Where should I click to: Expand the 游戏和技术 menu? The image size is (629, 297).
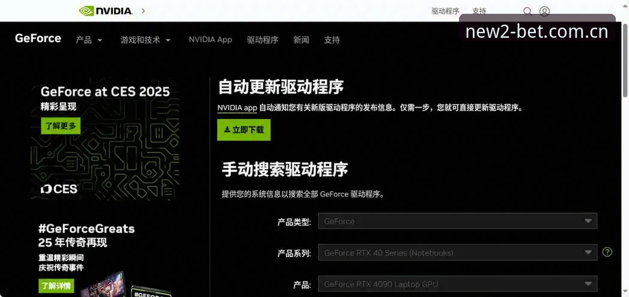coord(145,40)
